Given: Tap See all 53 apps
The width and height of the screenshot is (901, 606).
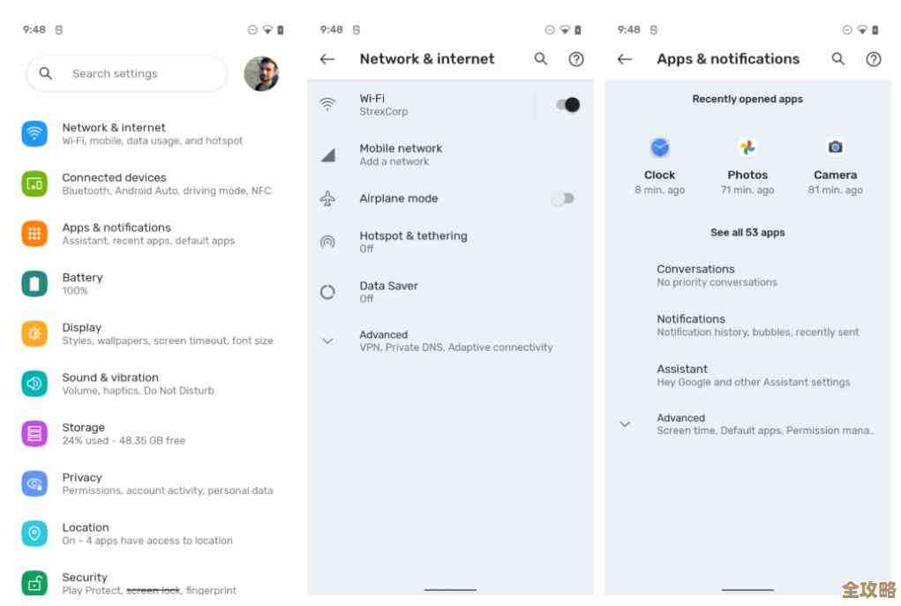Looking at the screenshot, I should coord(747,233).
